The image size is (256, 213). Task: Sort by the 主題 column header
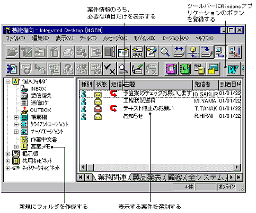click(157, 85)
